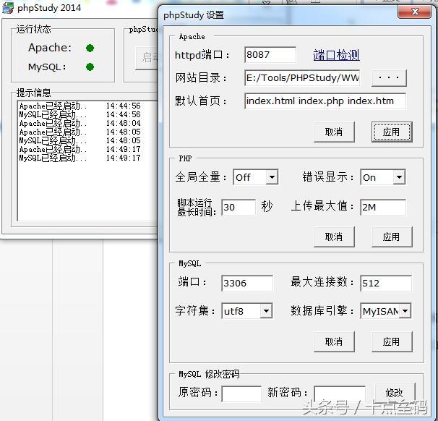438x421 pixels.
Task: Click the phpStudy 2014 title bar icon
Action: [x=7, y=7]
